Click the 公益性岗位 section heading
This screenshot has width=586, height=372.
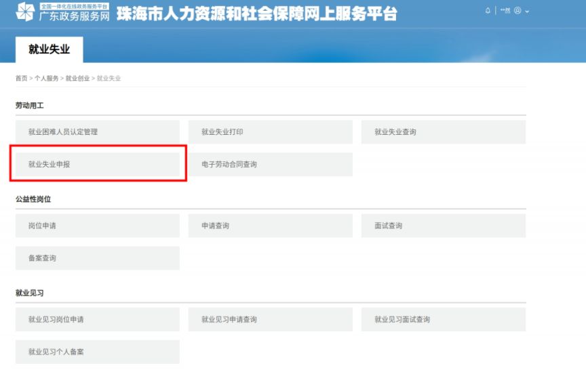33,199
